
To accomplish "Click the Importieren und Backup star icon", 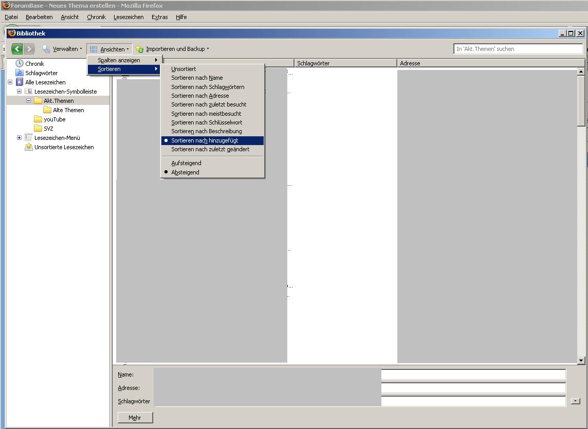I will (139, 49).
